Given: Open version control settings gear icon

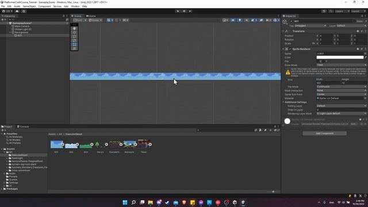Looking at the screenshot, I should (x=24, y=11).
